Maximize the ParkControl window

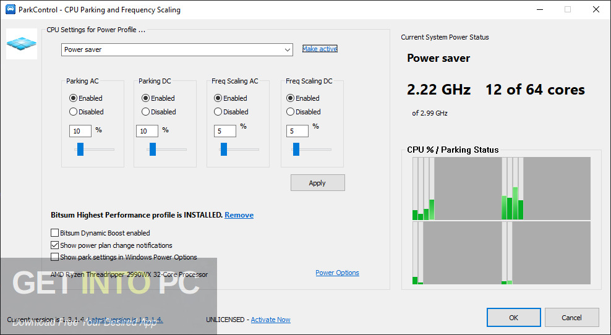click(568, 9)
